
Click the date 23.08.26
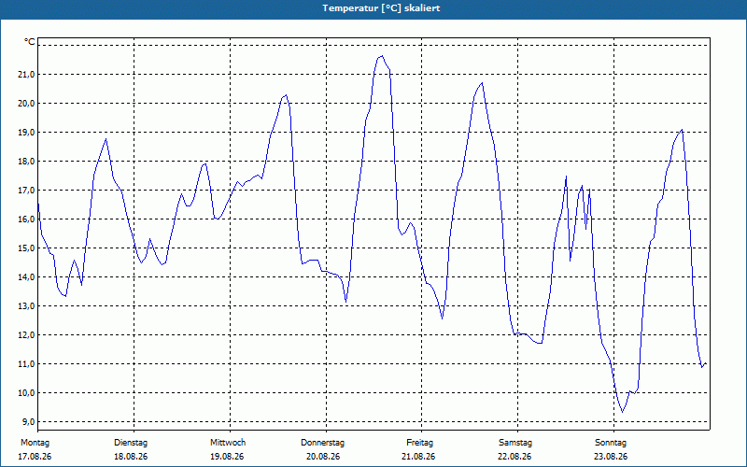click(x=611, y=457)
